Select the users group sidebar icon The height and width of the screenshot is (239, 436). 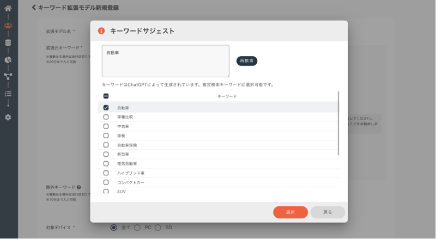(x=8, y=26)
